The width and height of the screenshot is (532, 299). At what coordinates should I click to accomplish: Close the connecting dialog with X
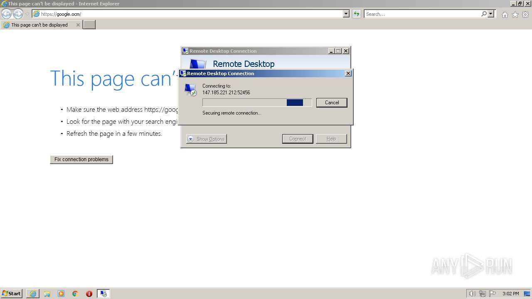348,74
